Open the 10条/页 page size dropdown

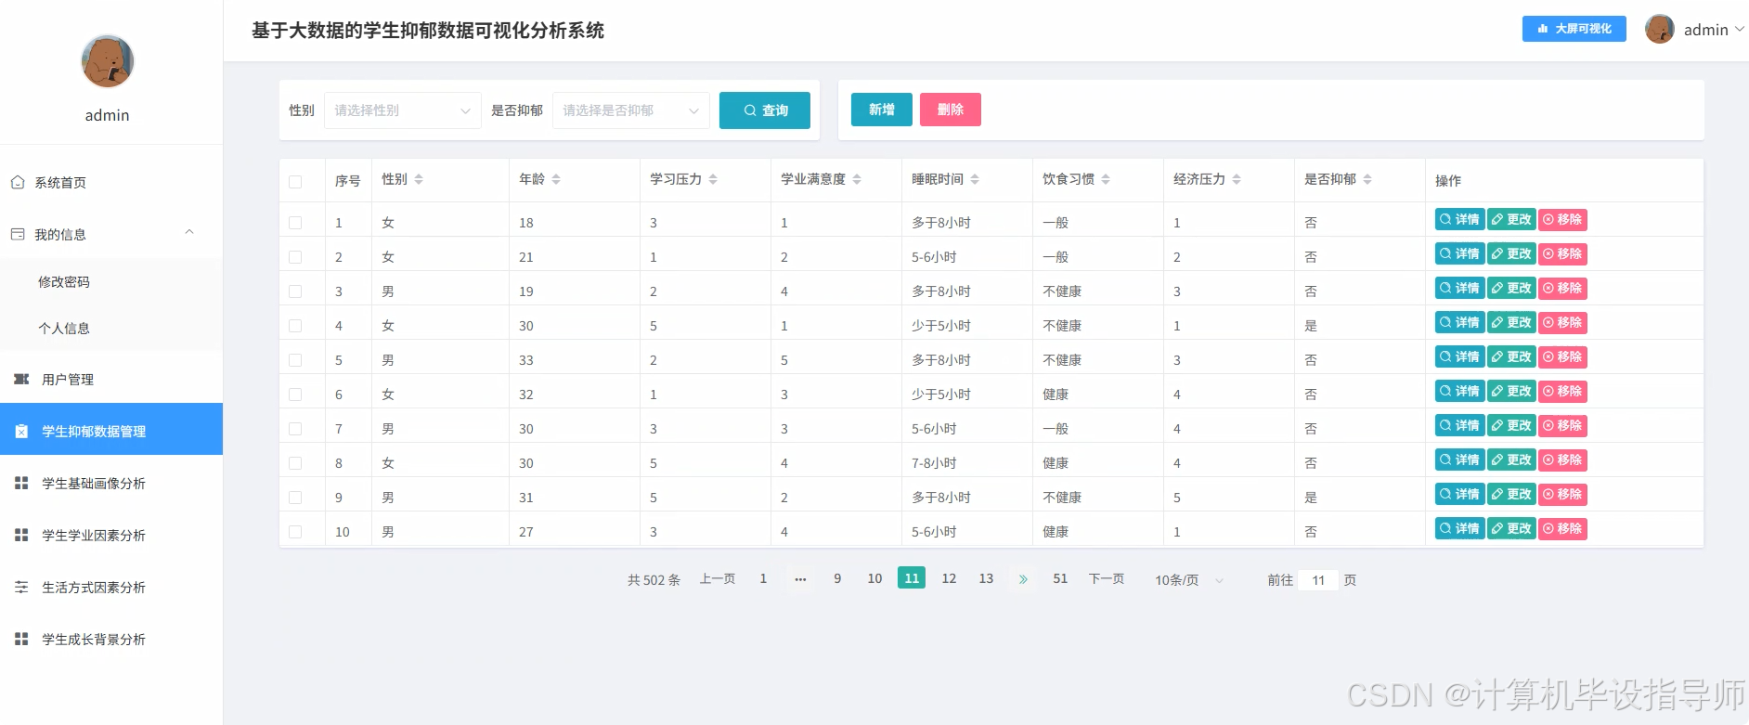click(x=1189, y=580)
